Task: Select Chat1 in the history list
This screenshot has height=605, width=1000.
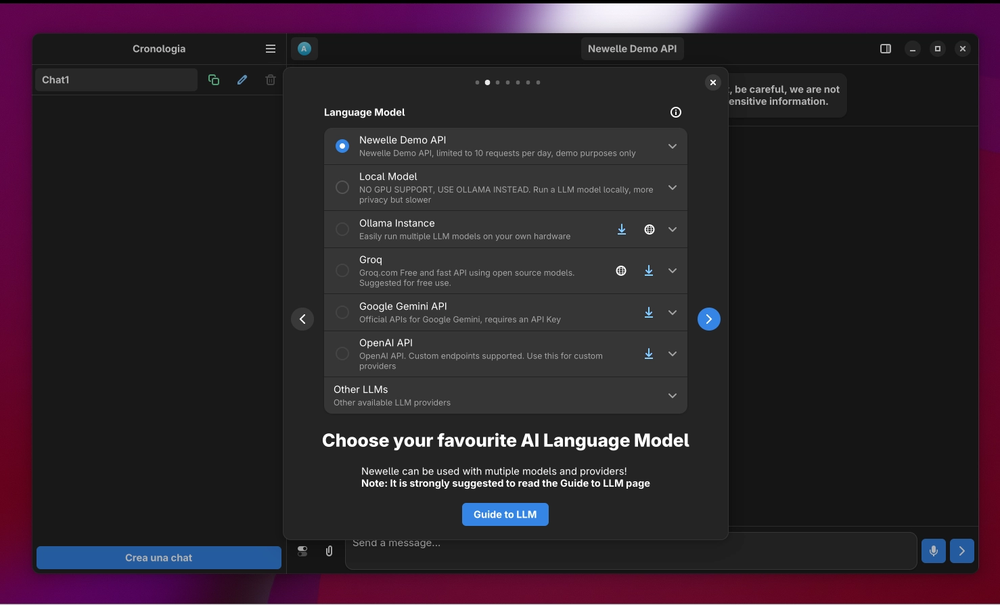Action: tap(116, 80)
